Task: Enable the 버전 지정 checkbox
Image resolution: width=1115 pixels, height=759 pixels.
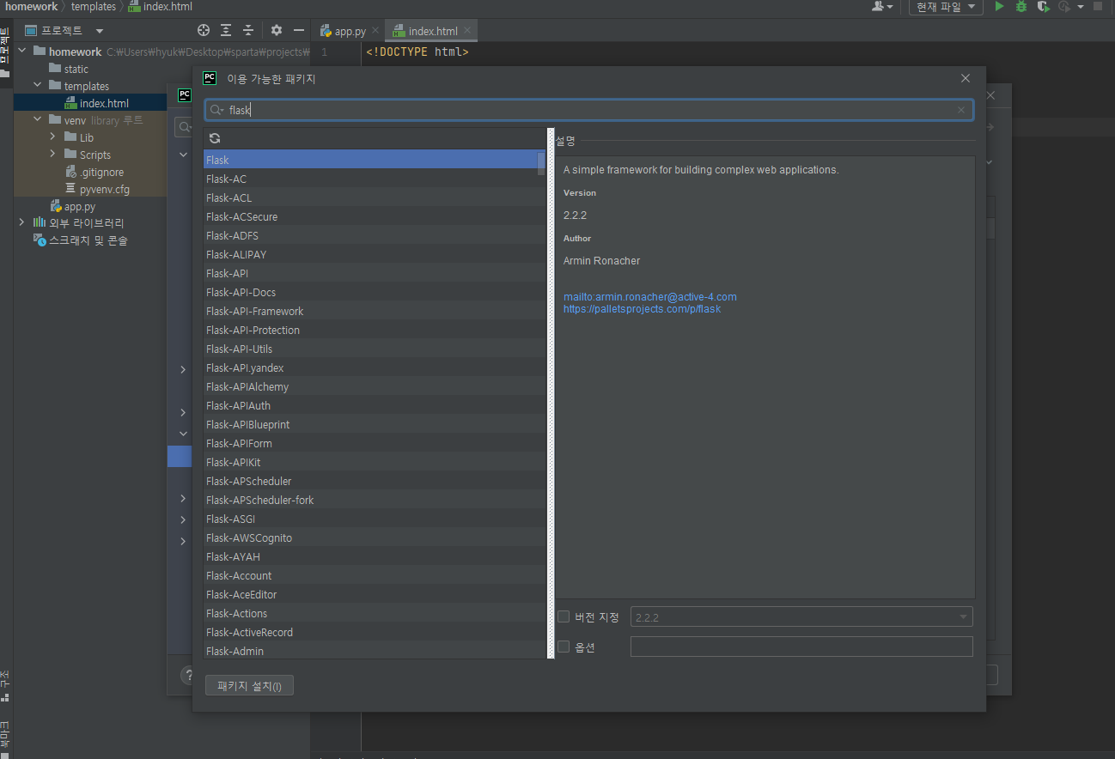Action: point(564,616)
